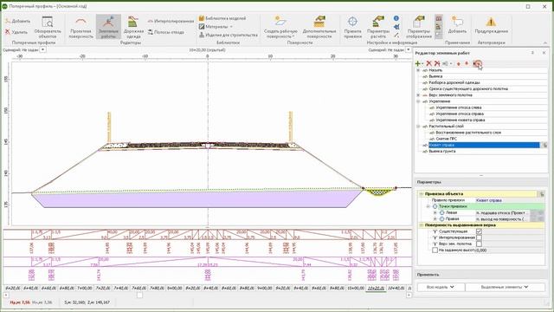
Task: Click icon at right of Привязка объекта header
Action: 541,194
